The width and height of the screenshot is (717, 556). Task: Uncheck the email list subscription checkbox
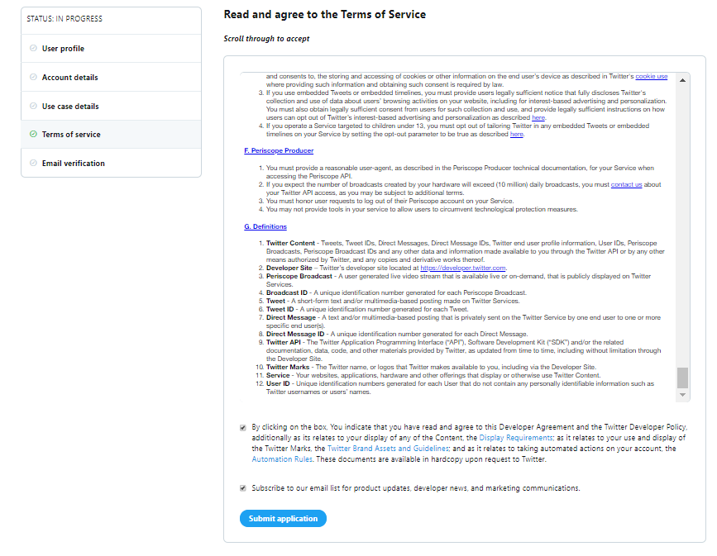click(x=243, y=488)
